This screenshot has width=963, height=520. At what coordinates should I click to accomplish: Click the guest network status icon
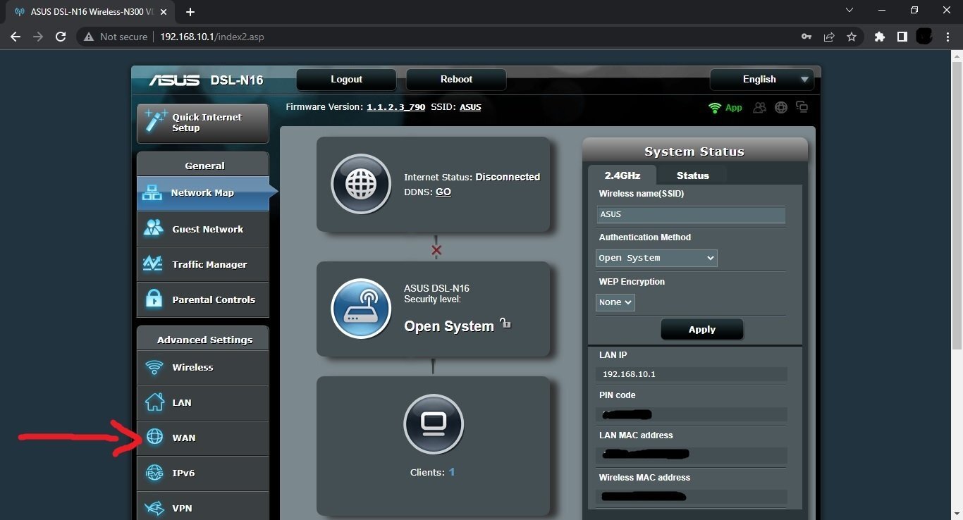tap(759, 108)
